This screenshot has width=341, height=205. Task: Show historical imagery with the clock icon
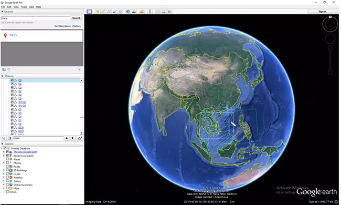pos(129,12)
